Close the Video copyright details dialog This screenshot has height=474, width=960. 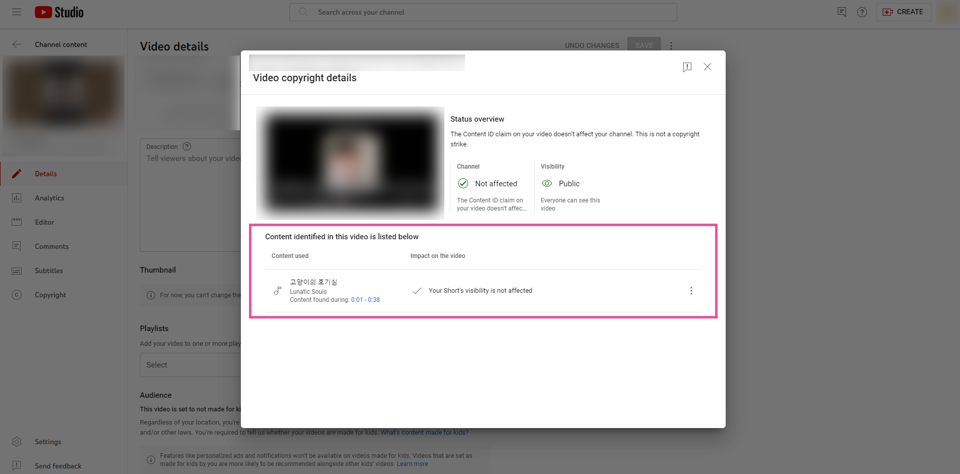coord(708,67)
